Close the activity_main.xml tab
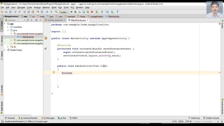The height and width of the screenshot is (126, 224). pos(64,20)
